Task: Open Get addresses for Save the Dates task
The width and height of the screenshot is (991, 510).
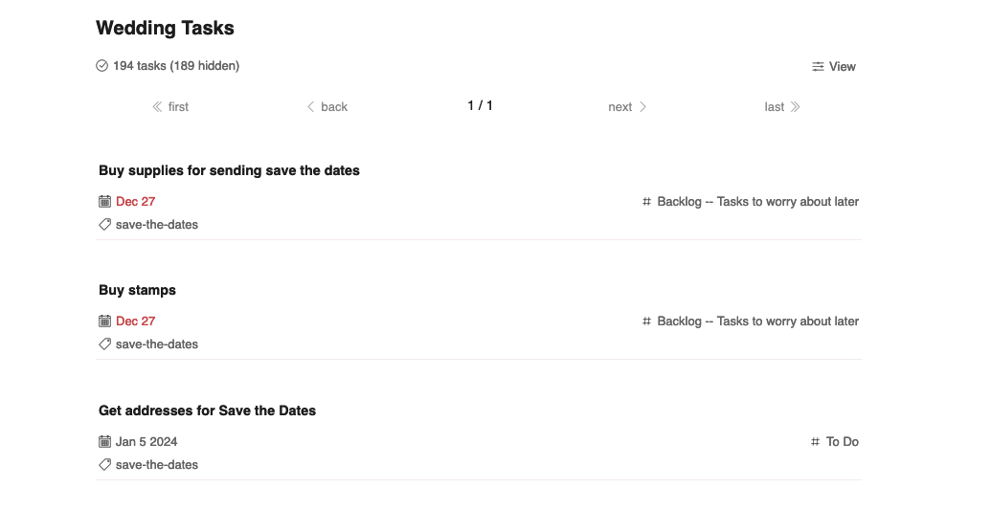Action: click(x=207, y=410)
